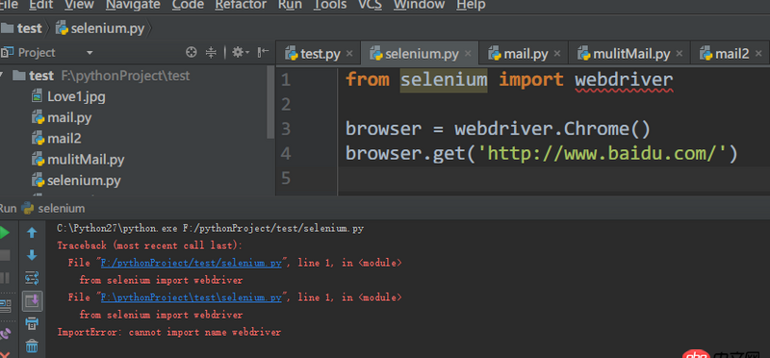
Task: Click the gray Stop process icon
Action: point(5,255)
